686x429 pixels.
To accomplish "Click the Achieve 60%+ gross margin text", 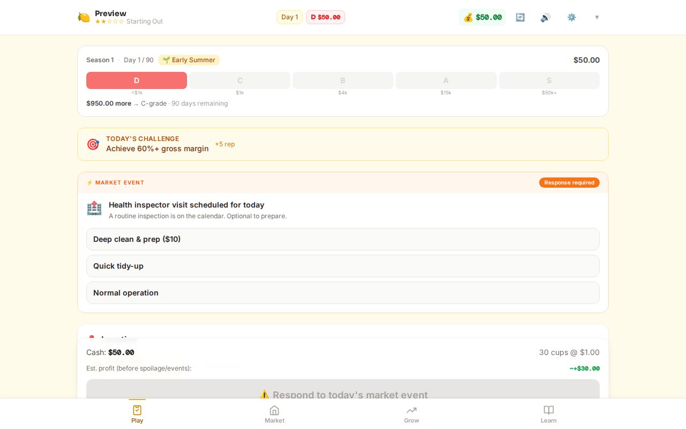I will click(157, 149).
